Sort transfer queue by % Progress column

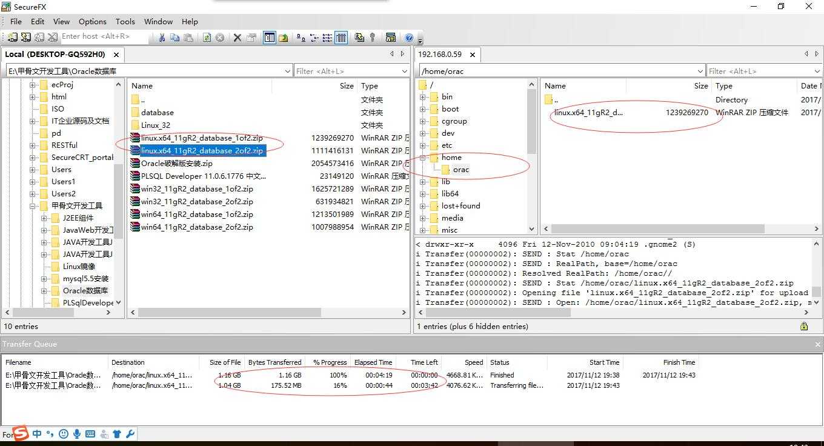(328, 362)
